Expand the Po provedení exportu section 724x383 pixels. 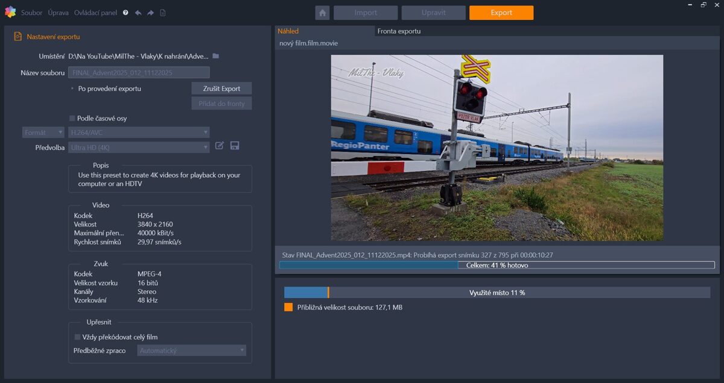[x=73, y=89]
